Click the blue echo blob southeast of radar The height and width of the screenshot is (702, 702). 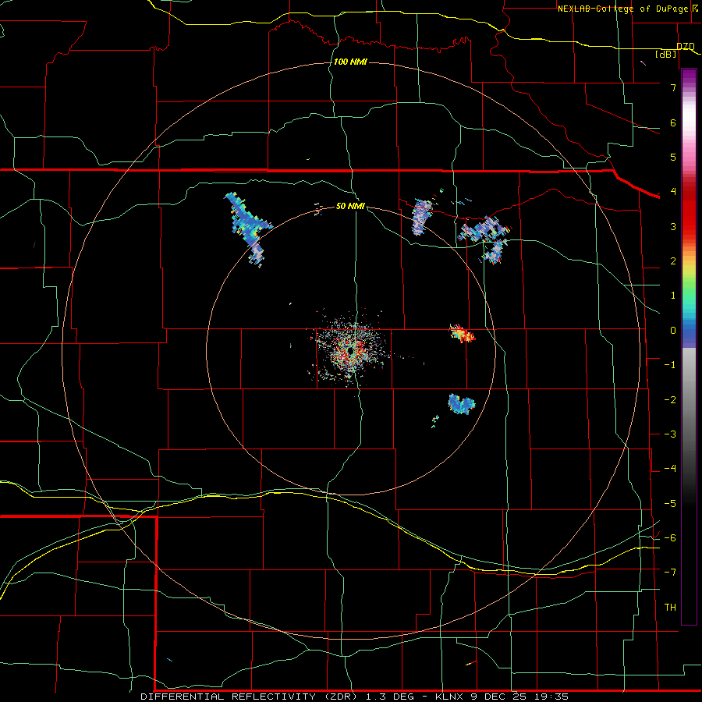pyautogui.click(x=461, y=404)
